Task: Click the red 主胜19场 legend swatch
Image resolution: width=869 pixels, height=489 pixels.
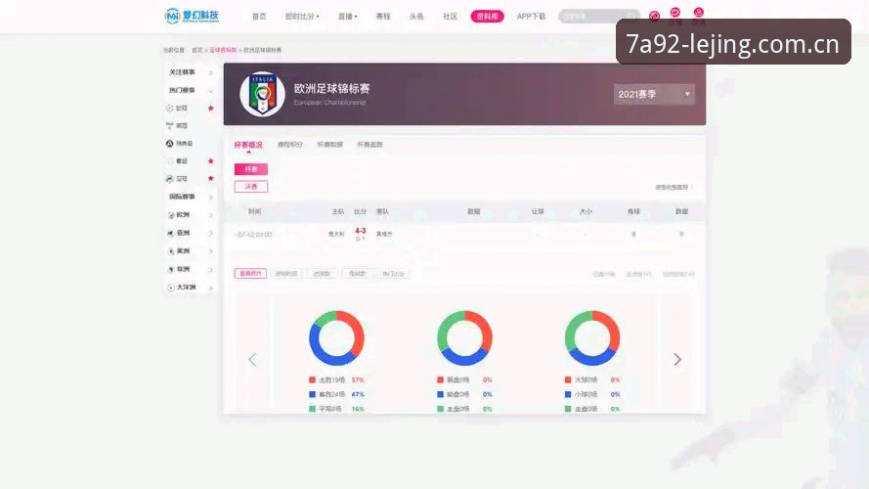Action: (x=312, y=379)
